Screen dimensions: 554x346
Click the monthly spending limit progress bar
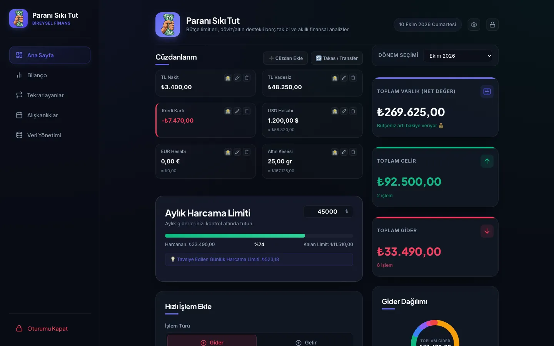pos(259,236)
